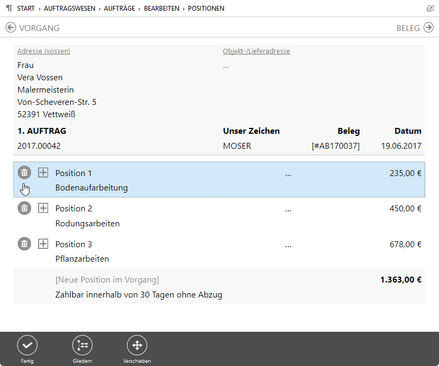Screen dimensions: 439x366
Task: Expand Position 1 with plus box
Action: tap(43, 173)
